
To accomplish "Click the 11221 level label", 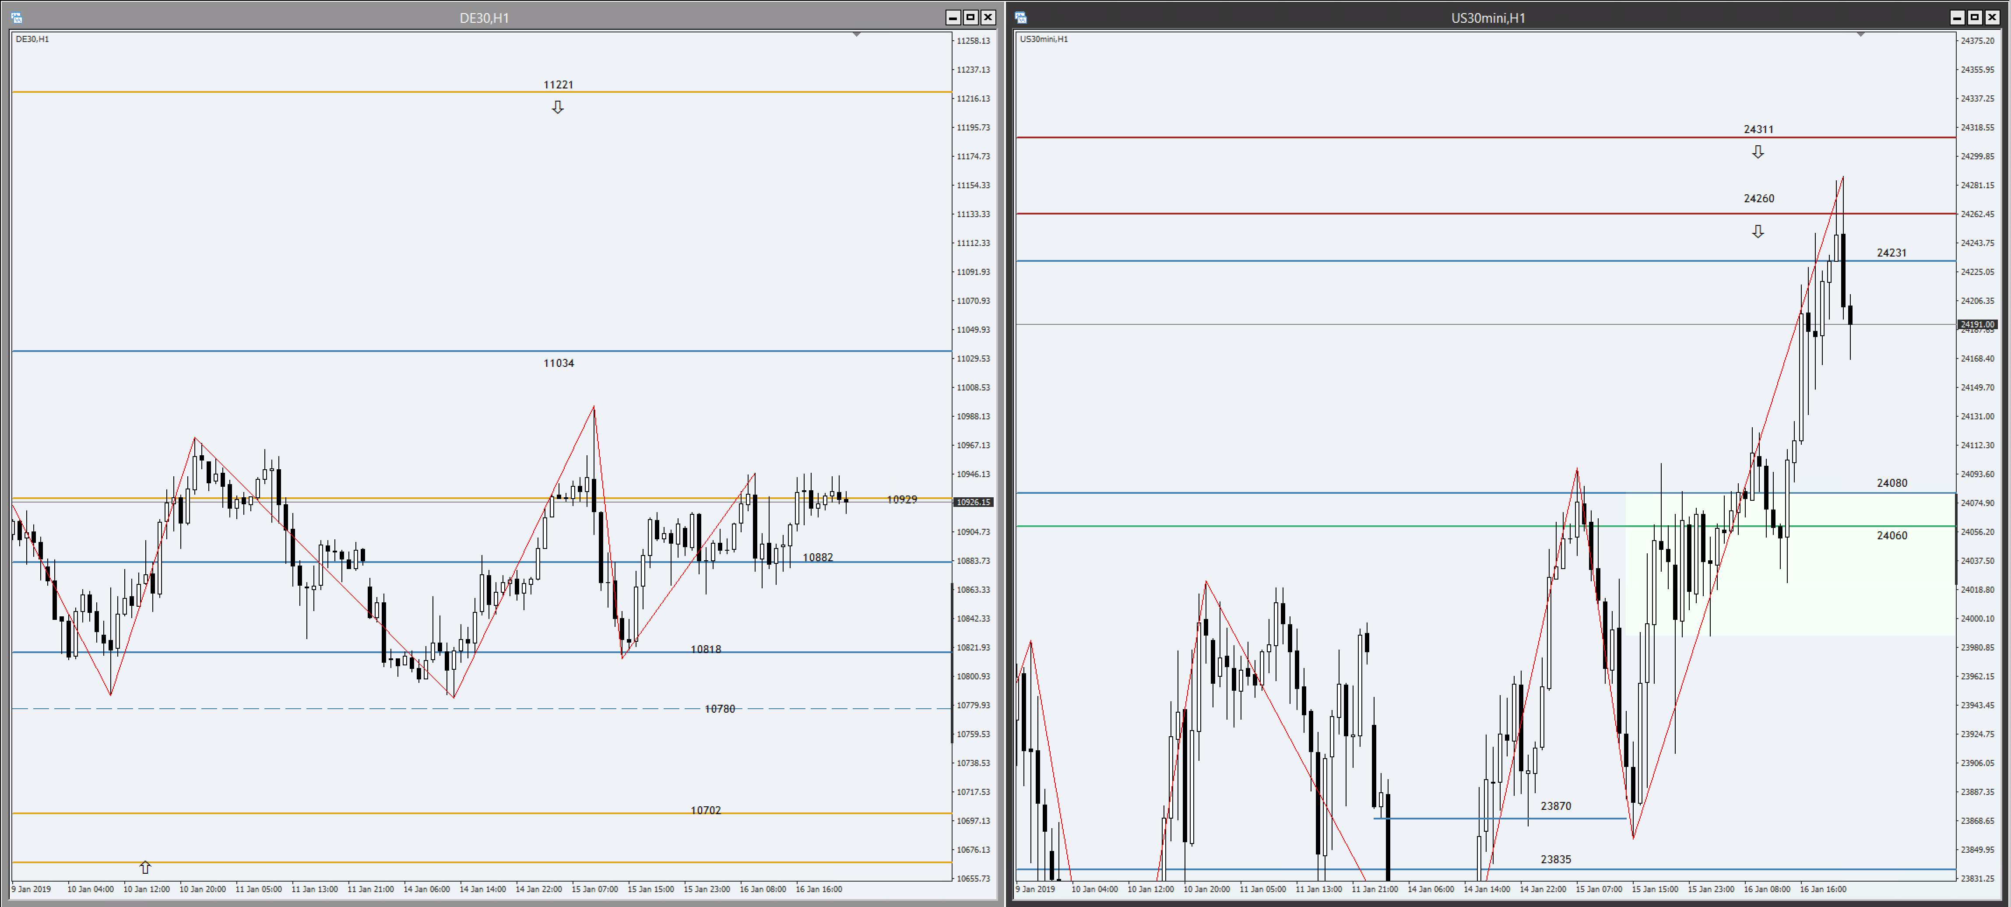I will tap(558, 84).
